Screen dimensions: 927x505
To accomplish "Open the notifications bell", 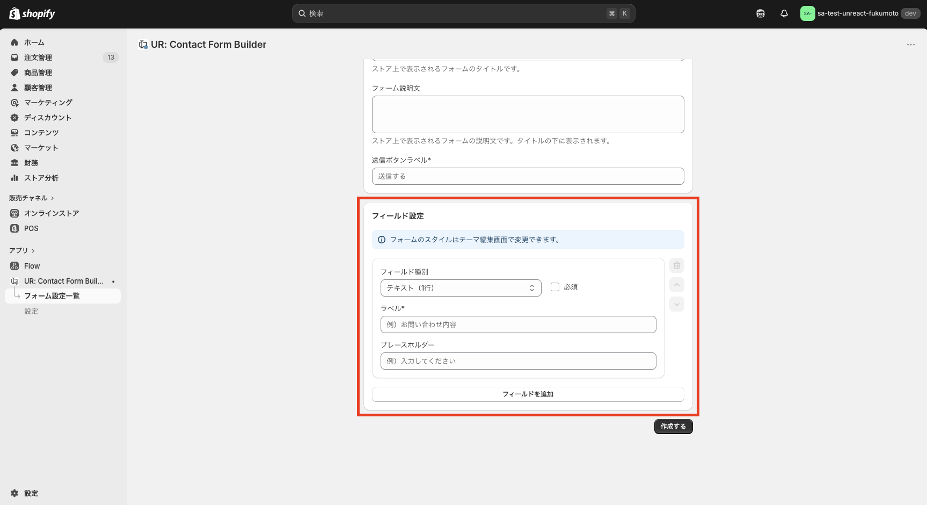I will (784, 13).
